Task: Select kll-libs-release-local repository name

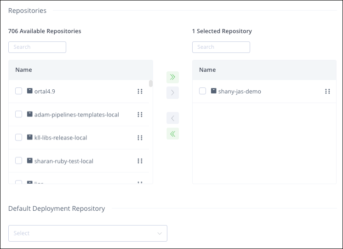Action: coord(61,138)
